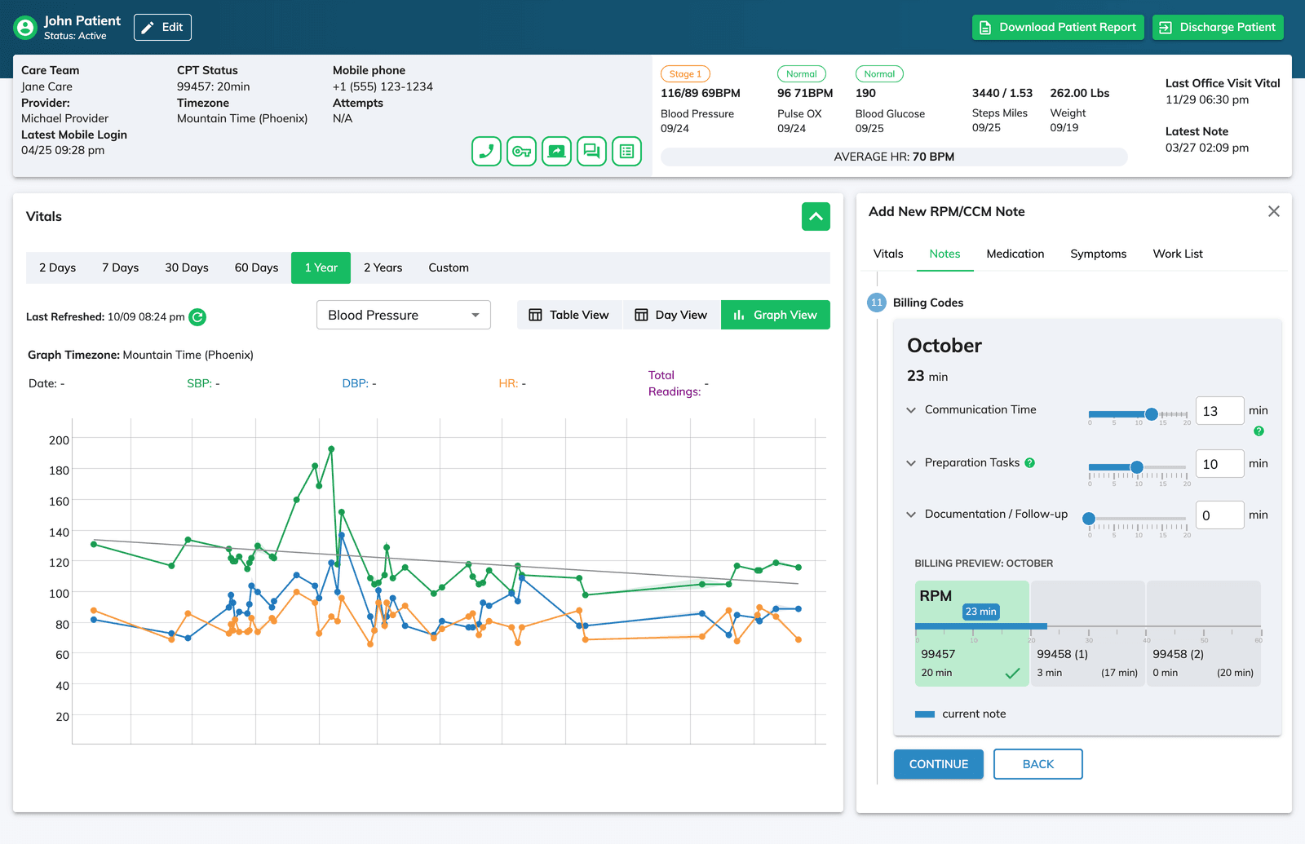Click the phone call icon
Image resolution: width=1305 pixels, height=844 pixels.
tap(486, 151)
